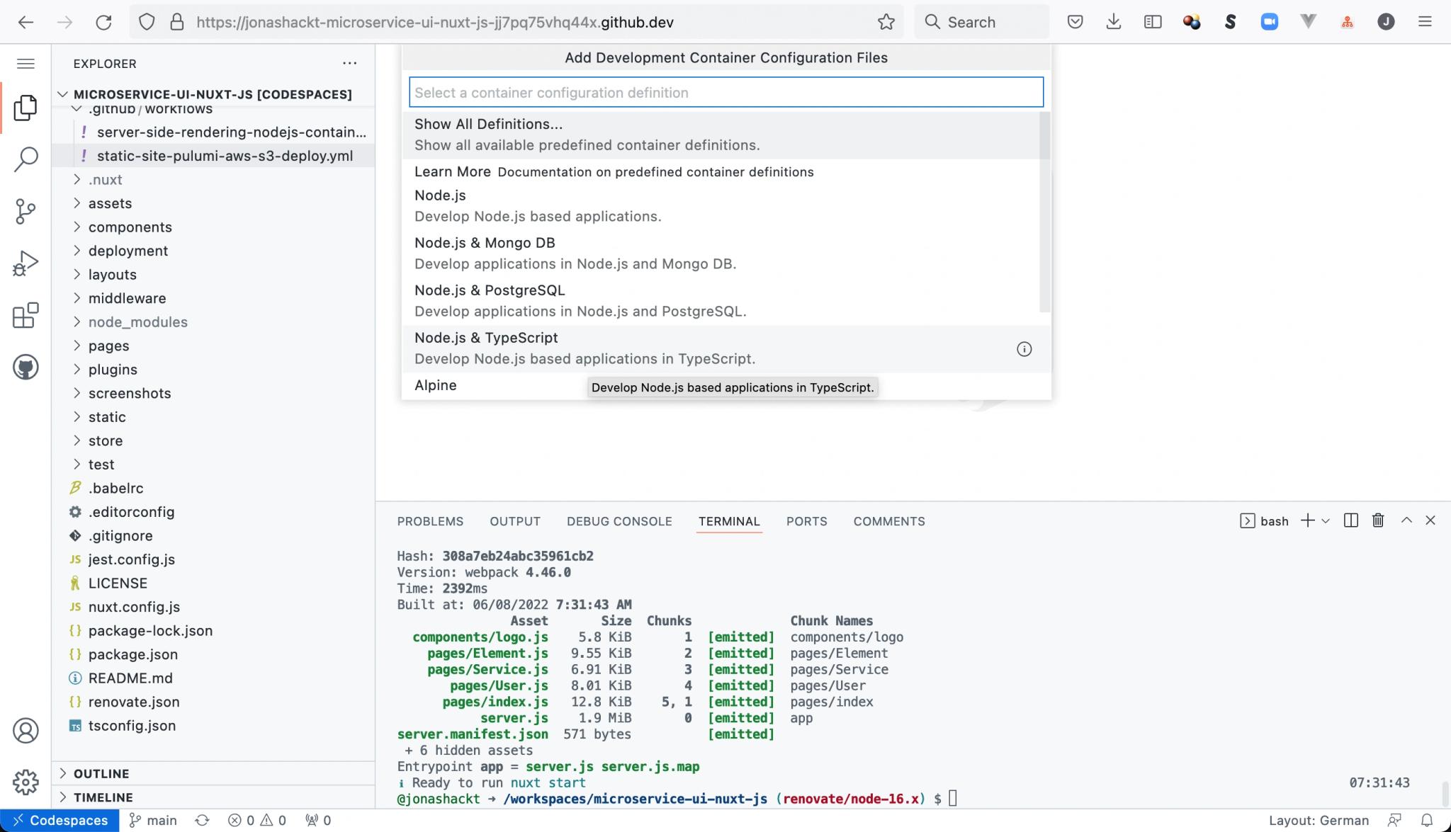This screenshot has width=1451, height=832.
Task: Open Explorer more actions via the ellipsis
Action: [x=349, y=63]
